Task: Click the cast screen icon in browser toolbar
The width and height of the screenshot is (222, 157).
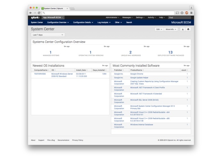Action: tap(177, 13)
